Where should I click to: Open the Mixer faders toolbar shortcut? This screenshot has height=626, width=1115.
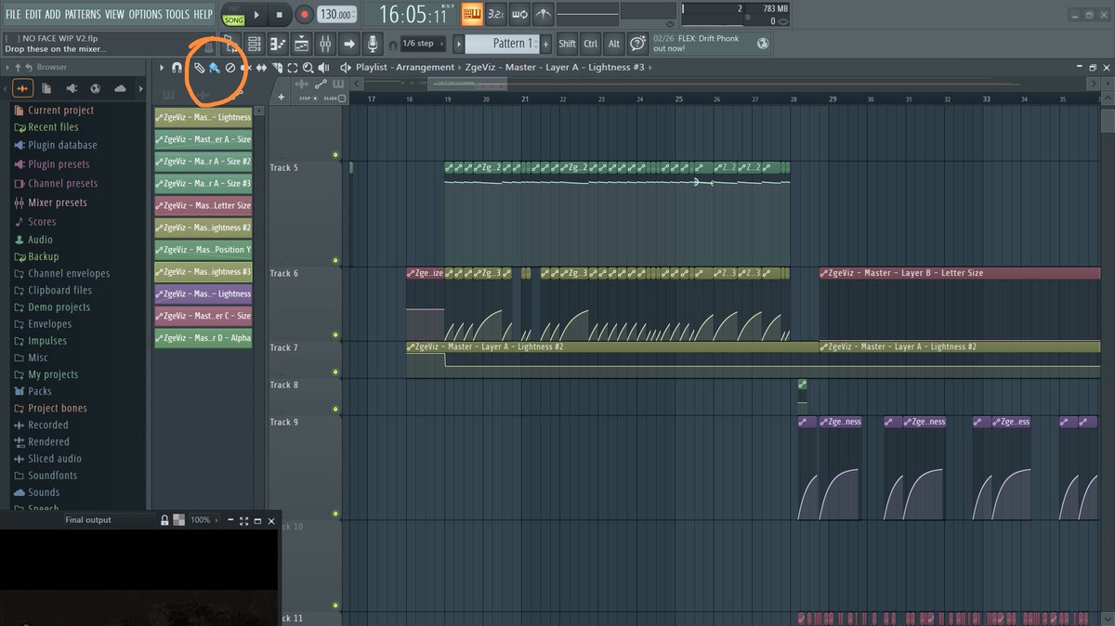click(x=326, y=44)
